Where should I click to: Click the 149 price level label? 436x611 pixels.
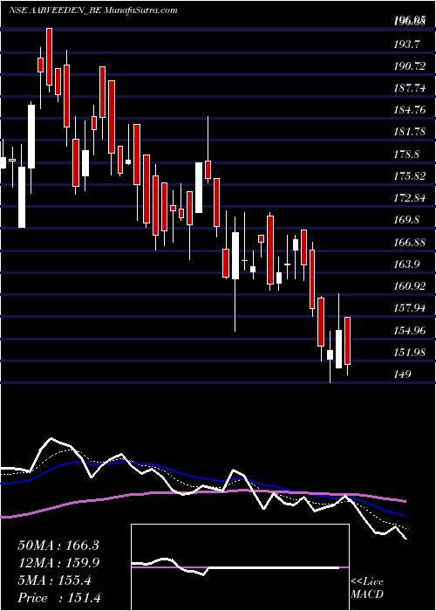point(402,374)
